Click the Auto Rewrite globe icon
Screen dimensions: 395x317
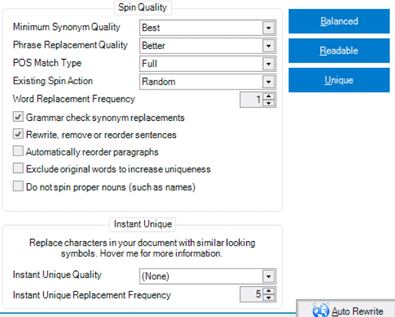click(321, 310)
